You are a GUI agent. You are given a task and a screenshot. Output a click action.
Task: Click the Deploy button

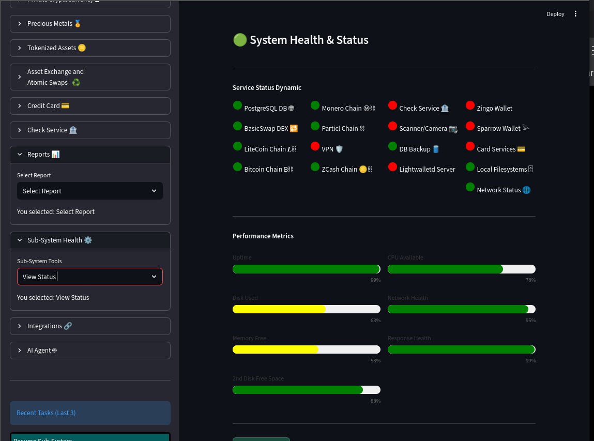point(555,14)
